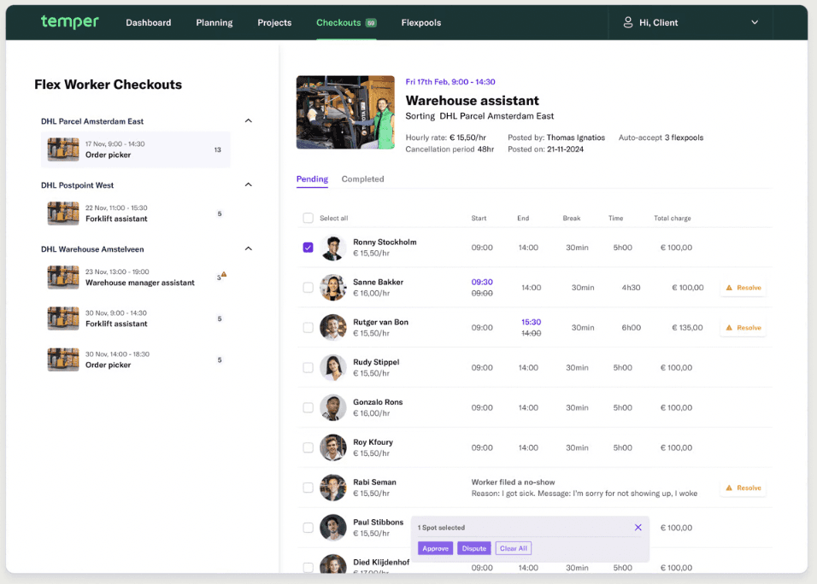The image size is (817, 584).
Task: Click Paul Stibbons' avatar
Action: (333, 529)
